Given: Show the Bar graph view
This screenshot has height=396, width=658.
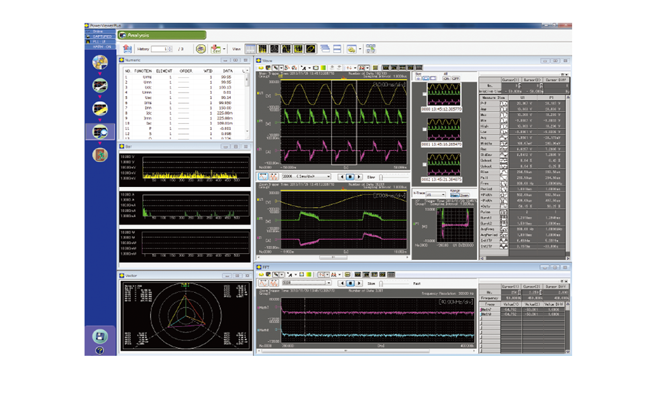Looking at the screenshot, I should (x=262, y=49).
